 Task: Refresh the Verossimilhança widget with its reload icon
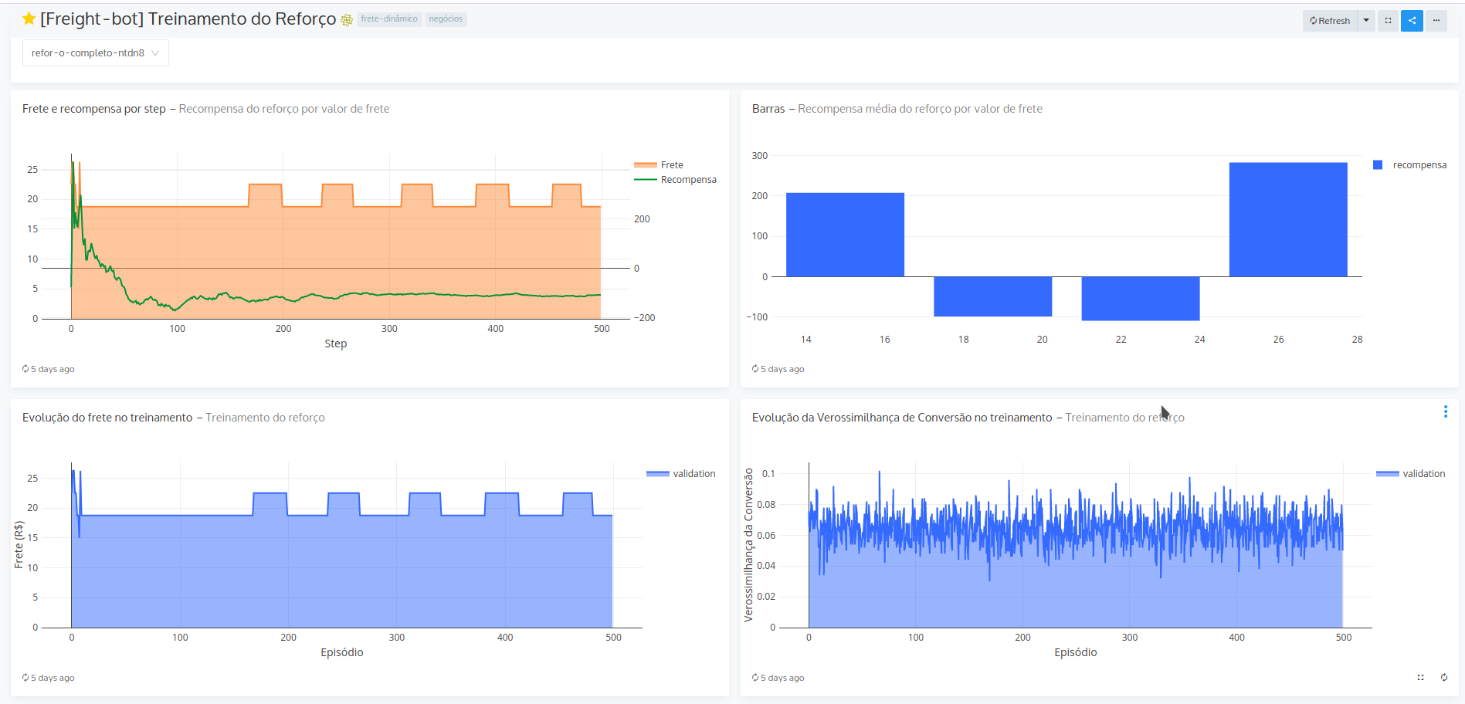coord(1444,678)
